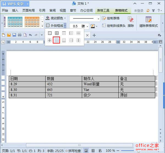Choose the no border option in border menu

57,40
